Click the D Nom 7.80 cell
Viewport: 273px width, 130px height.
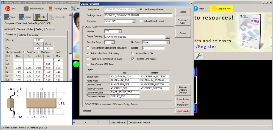pyautogui.click(x=19, y=72)
